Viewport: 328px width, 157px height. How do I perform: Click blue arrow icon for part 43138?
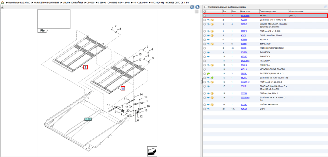pos(208,35)
